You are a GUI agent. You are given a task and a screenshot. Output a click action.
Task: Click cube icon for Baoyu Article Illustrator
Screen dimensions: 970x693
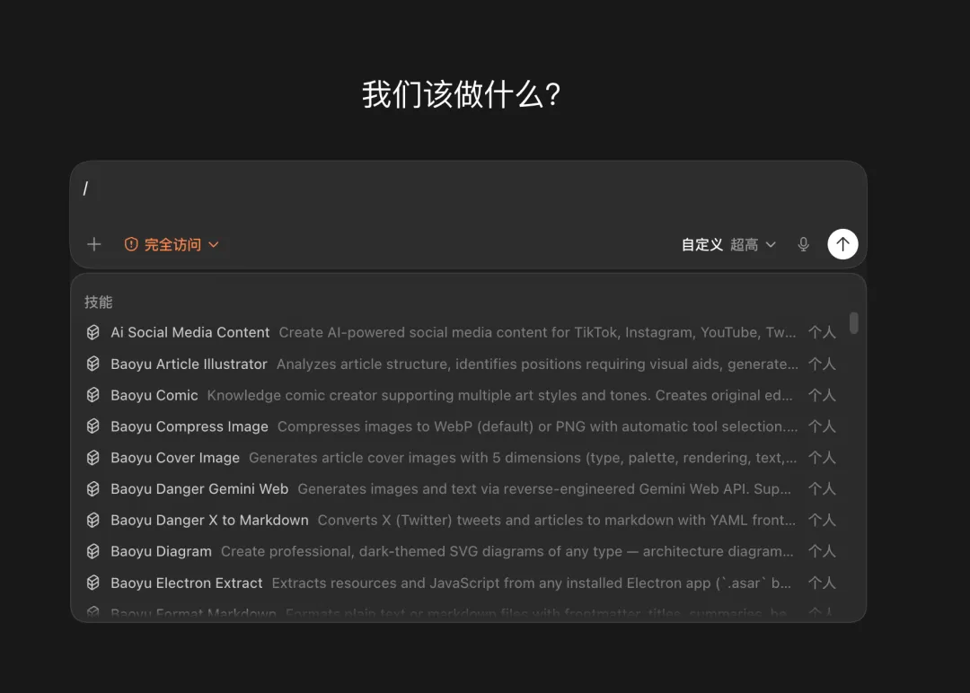[x=93, y=364]
